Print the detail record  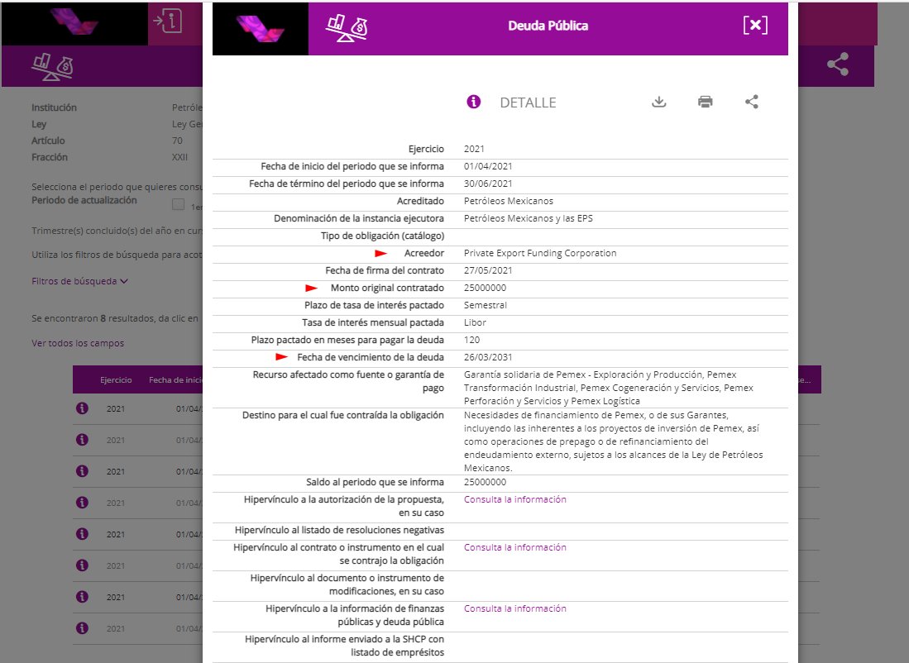click(705, 102)
